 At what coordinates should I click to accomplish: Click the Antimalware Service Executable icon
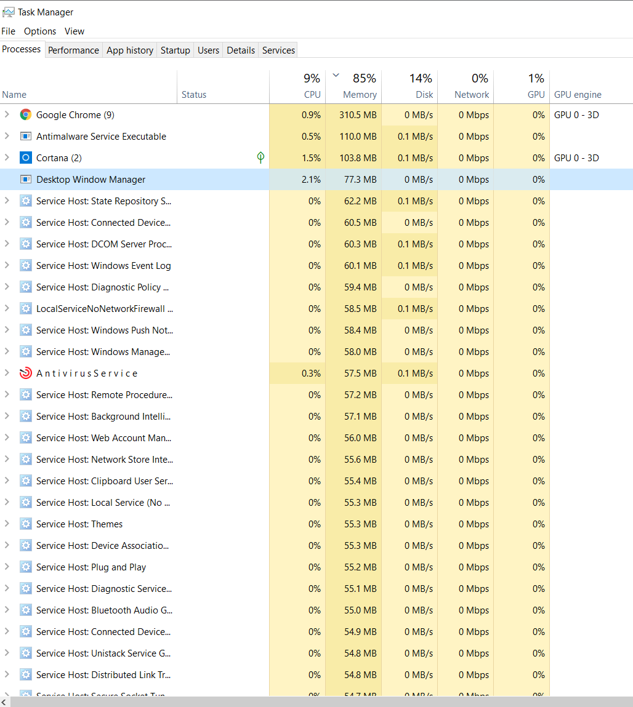click(26, 136)
